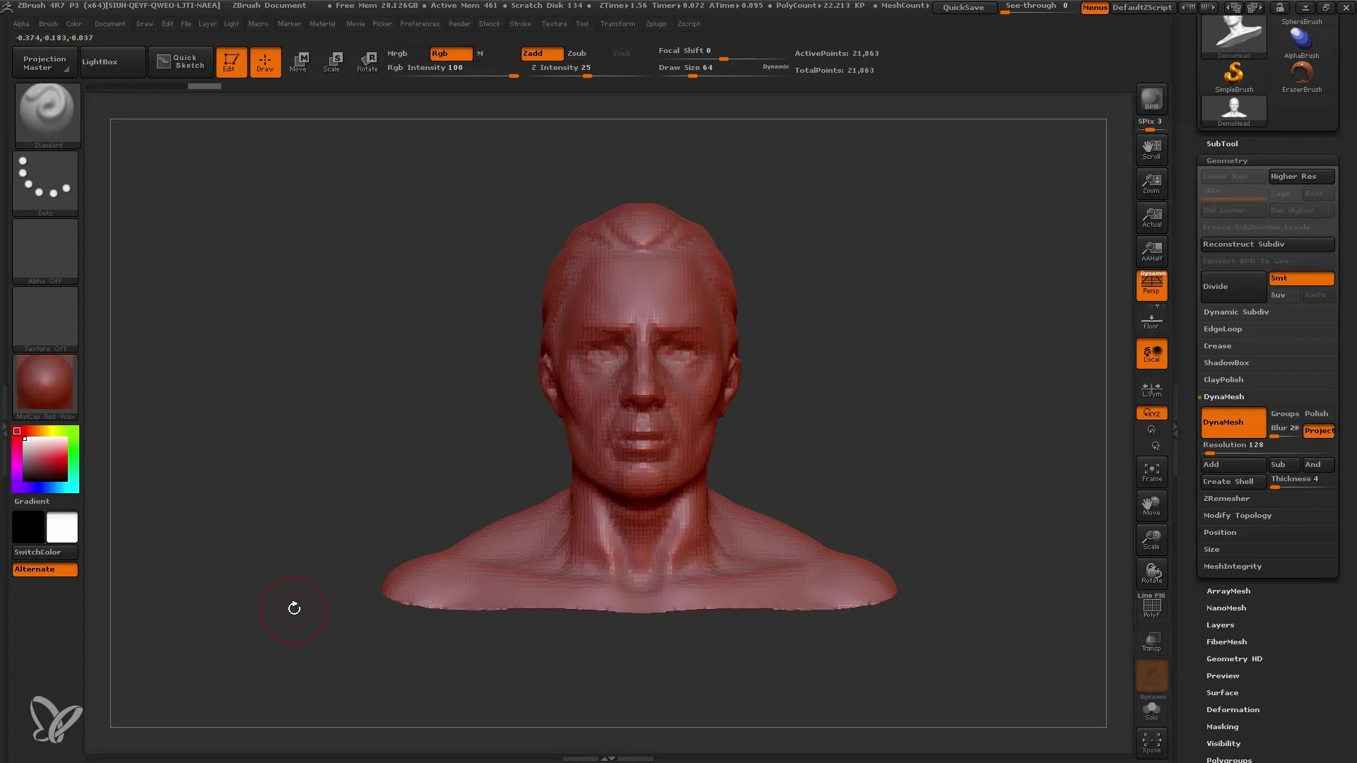Click the red MatCap color swatch

coord(46,383)
